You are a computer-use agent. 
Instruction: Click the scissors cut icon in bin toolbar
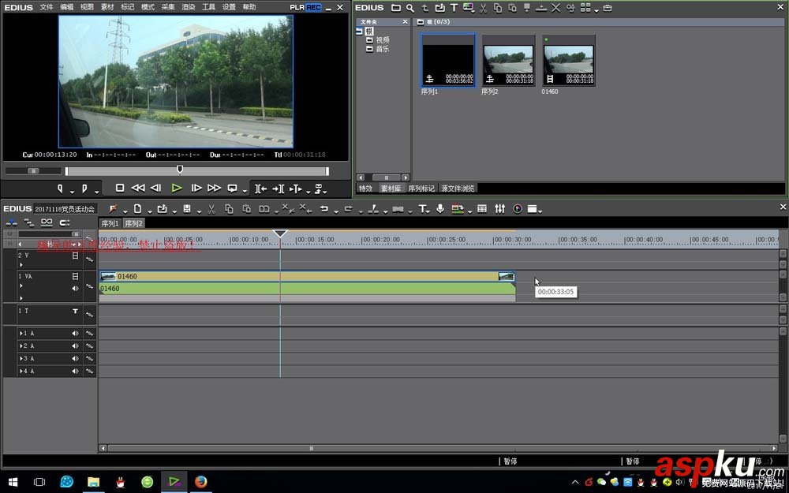pos(483,8)
